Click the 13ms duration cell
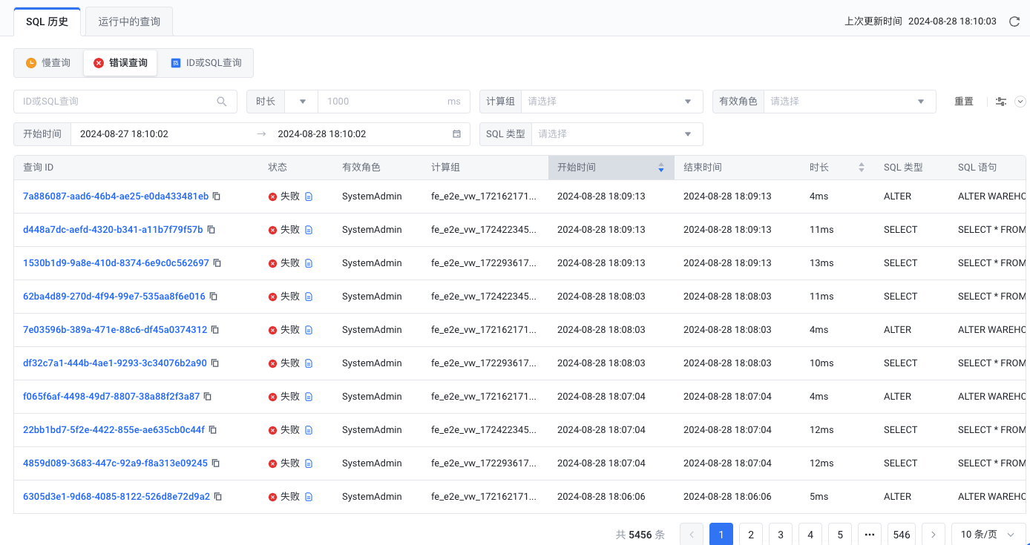The height and width of the screenshot is (545, 1030). point(821,263)
